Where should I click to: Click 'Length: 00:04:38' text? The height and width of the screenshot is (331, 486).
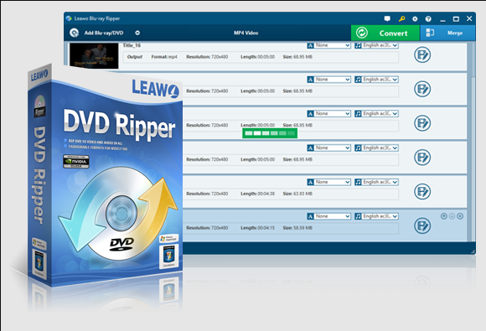(257, 194)
